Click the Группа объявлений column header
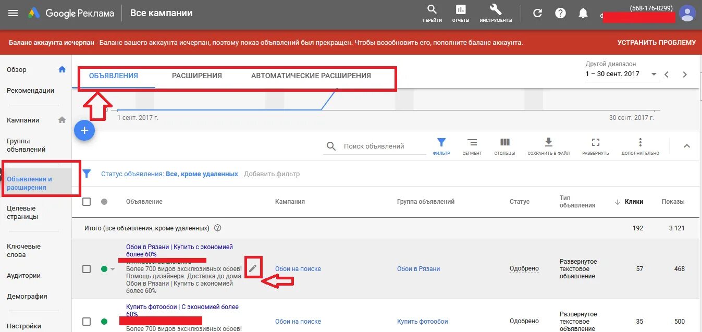702x332 pixels. tap(426, 202)
